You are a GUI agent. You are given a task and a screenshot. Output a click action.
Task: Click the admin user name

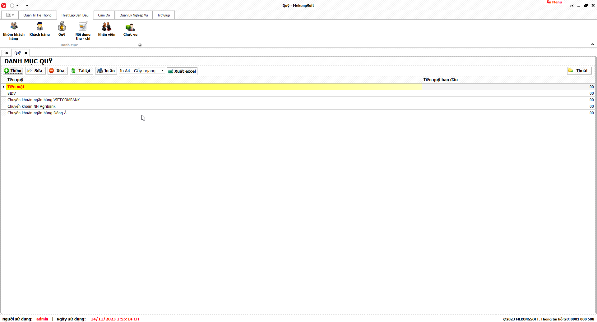42,319
